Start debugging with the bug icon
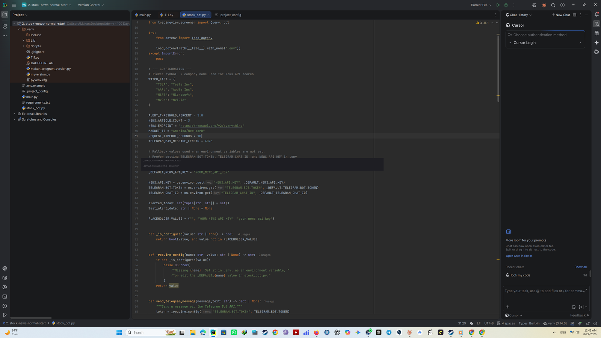This screenshot has height=338, width=601. pyautogui.click(x=506, y=5)
